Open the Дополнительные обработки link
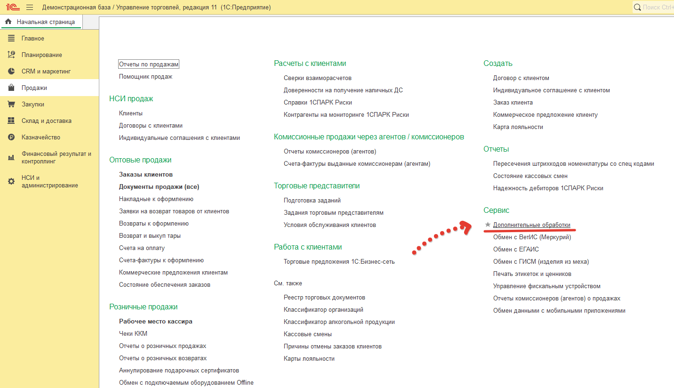 [x=531, y=225]
